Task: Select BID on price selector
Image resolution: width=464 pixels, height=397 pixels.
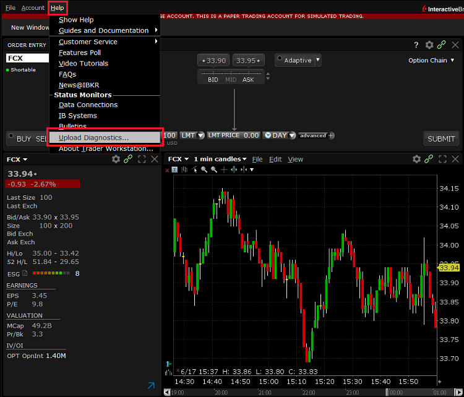Action: click(213, 80)
